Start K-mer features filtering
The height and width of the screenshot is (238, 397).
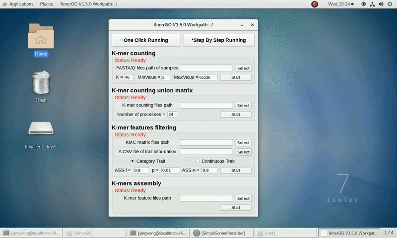pos(236,171)
